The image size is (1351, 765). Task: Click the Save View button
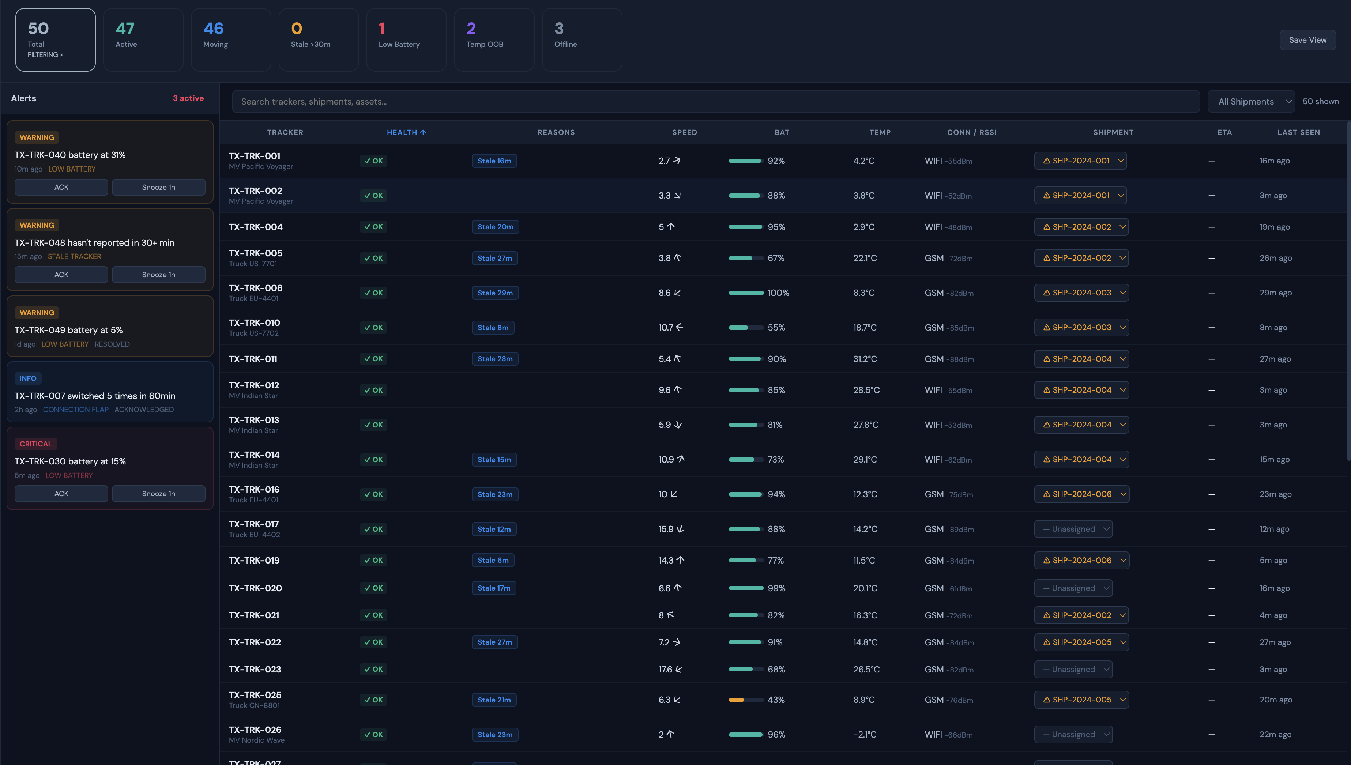click(x=1307, y=39)
